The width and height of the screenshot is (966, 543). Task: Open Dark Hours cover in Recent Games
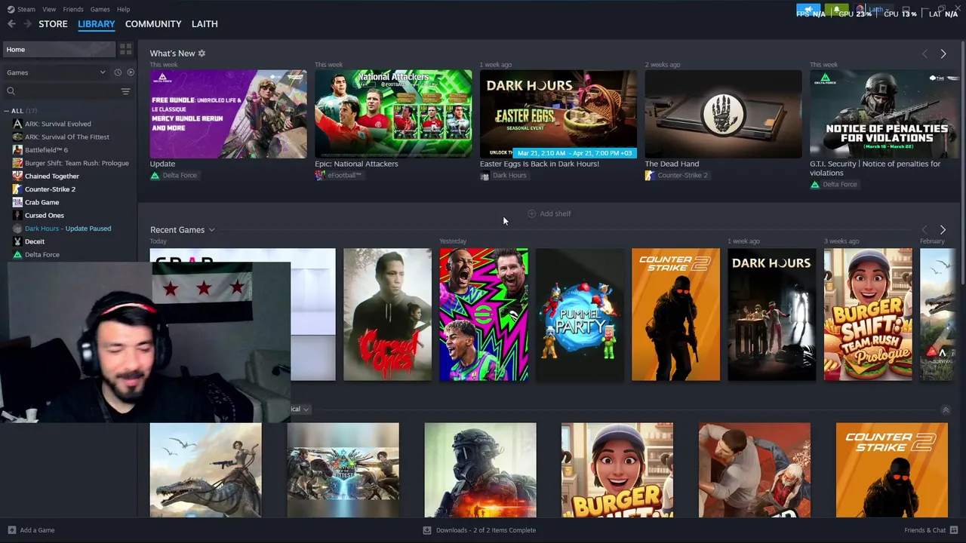point(772,314)
